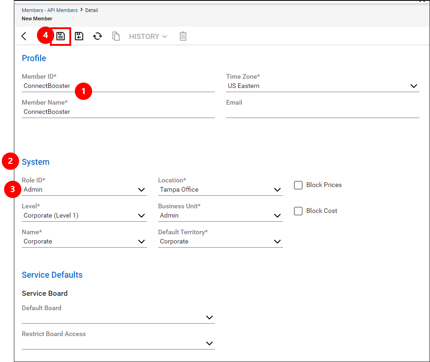Screen dimensions: 430x362
Task: Click the Copy record icon
Action: coord(116,36)
